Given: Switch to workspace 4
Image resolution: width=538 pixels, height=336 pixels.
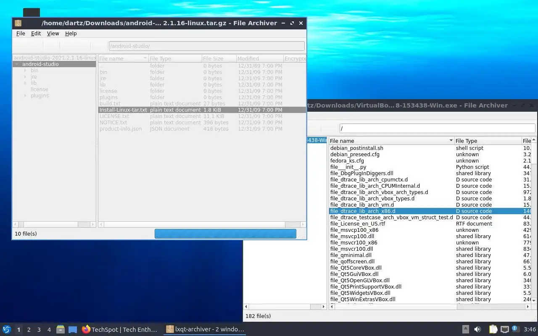Looking at the screenshot, I should (49, 330).
